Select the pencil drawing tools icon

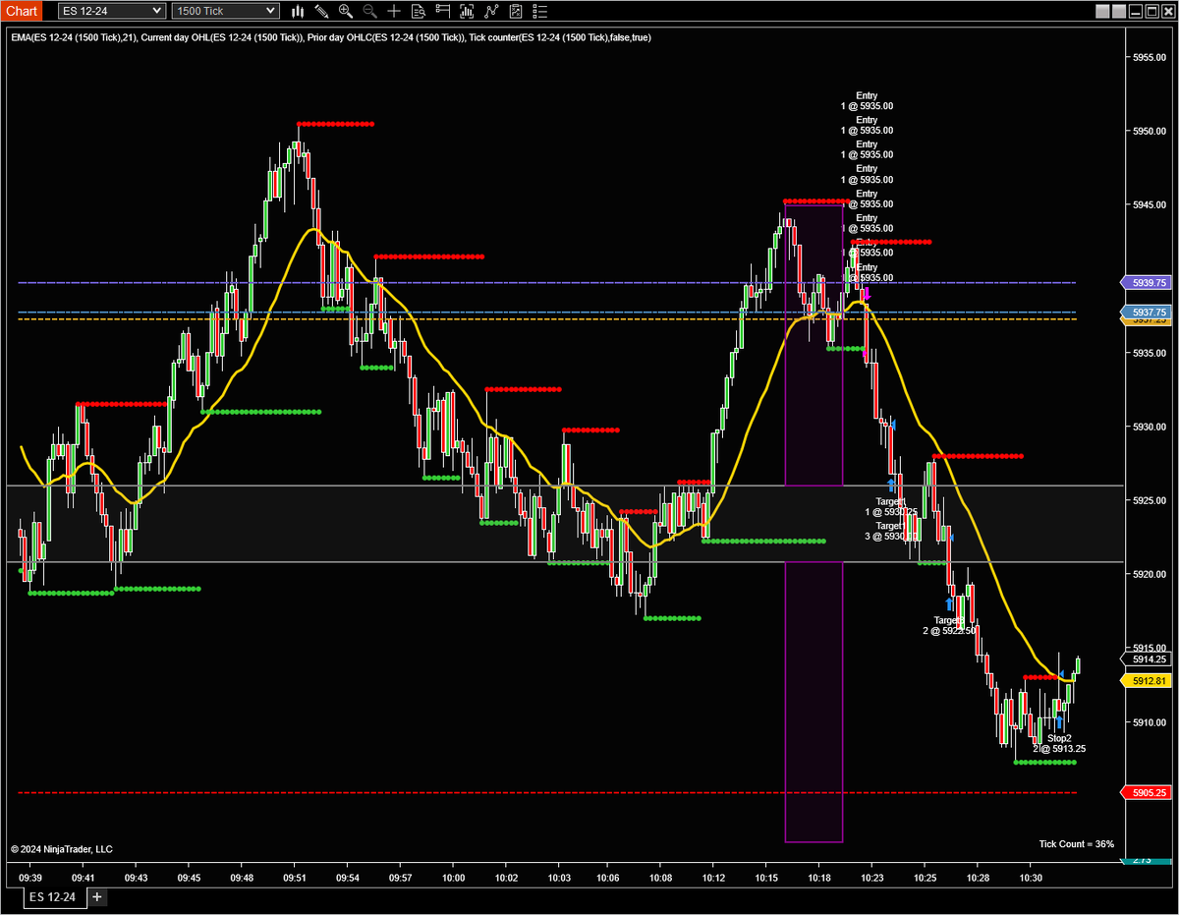pos(320,11)
